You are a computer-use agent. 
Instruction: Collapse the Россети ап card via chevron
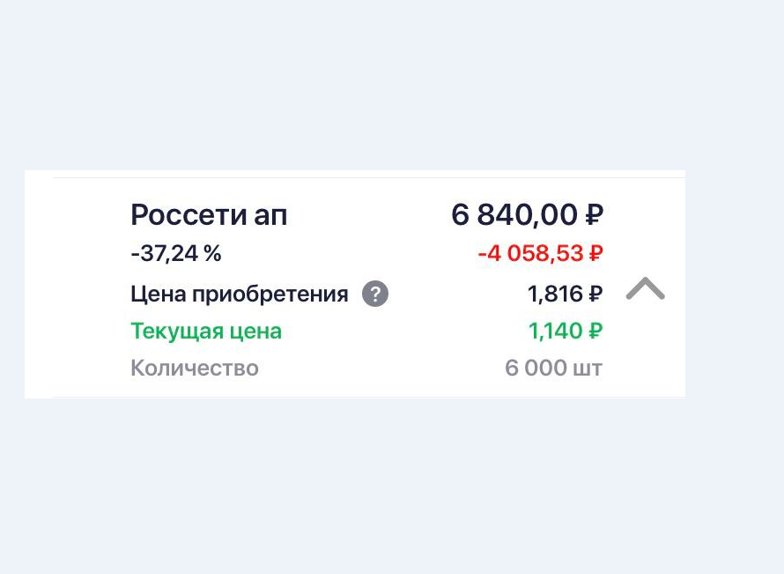coord(647,289)
